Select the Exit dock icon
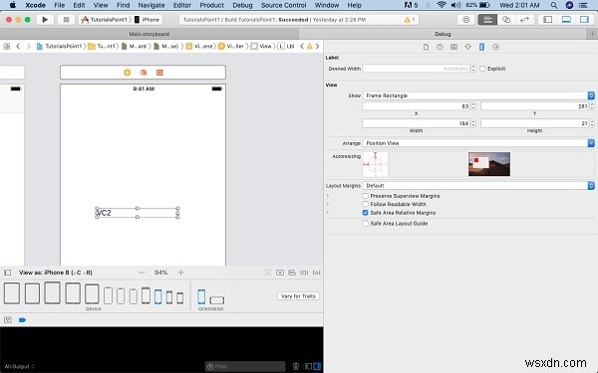This screenshot has height=373, width=598. (159, 73)
